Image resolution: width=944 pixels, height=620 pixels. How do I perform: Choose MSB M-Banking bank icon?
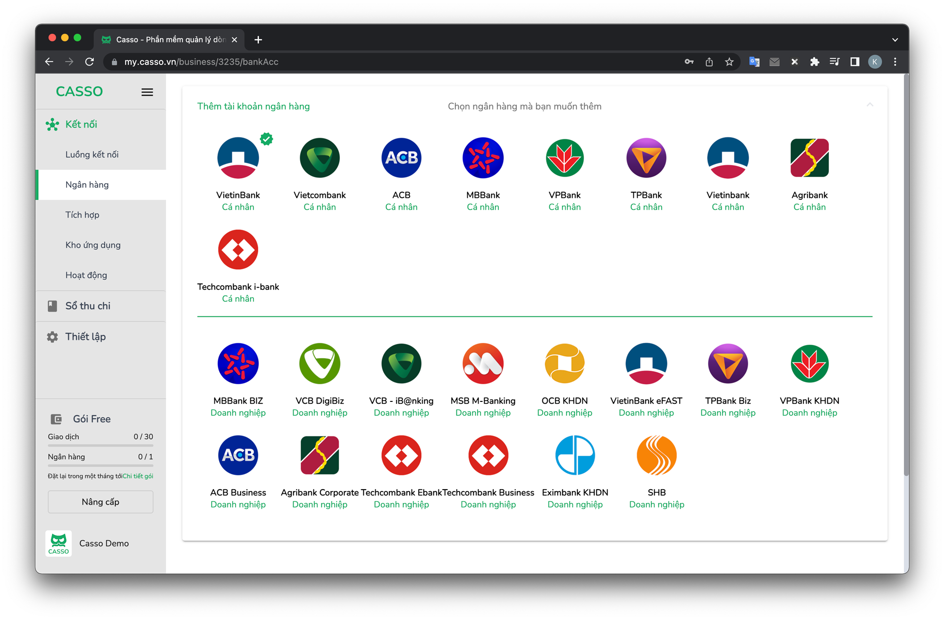point(483,363)
